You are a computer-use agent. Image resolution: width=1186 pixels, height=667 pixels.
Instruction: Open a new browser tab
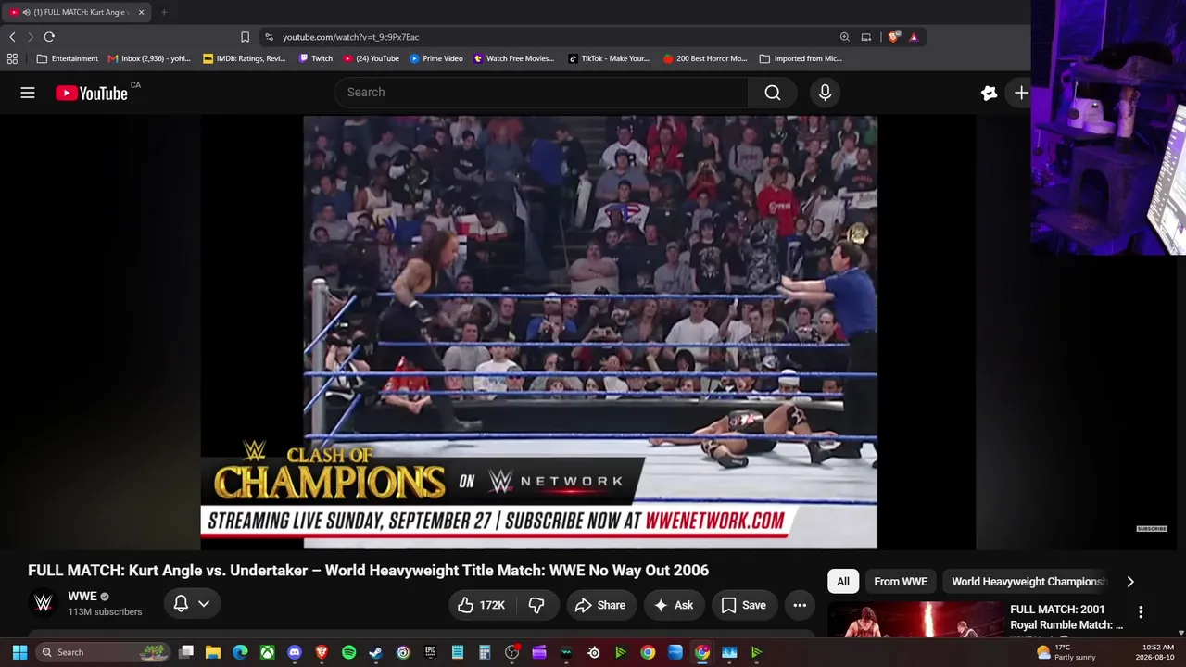point(164,12)
